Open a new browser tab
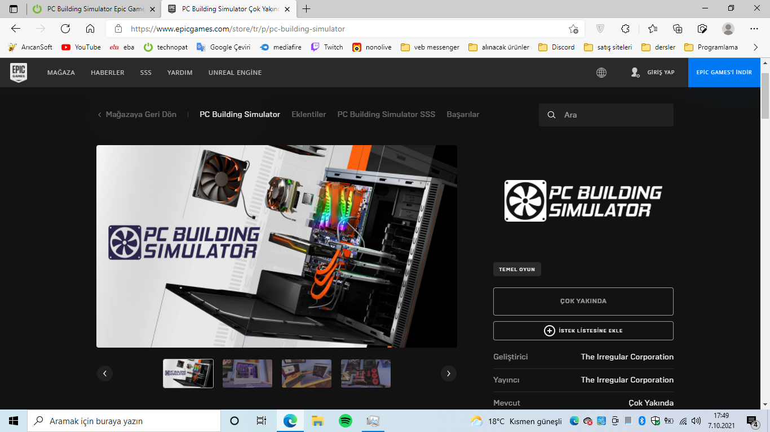Viewport: 770px width, 432px height. pyautogui.click(x=307, y=9)
